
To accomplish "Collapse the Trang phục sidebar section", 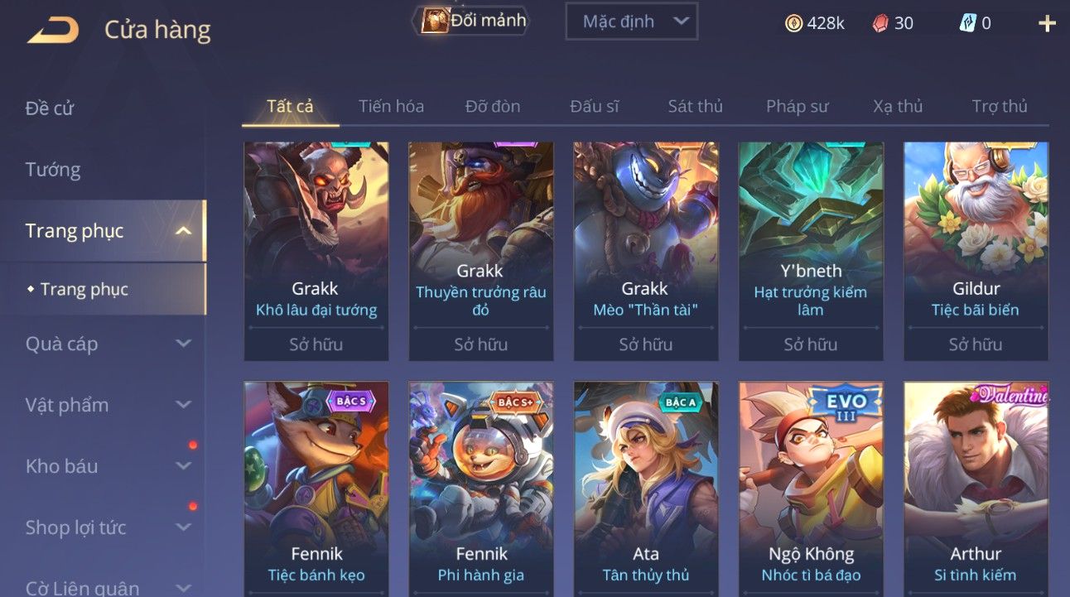I will click(x=184, y=231).
